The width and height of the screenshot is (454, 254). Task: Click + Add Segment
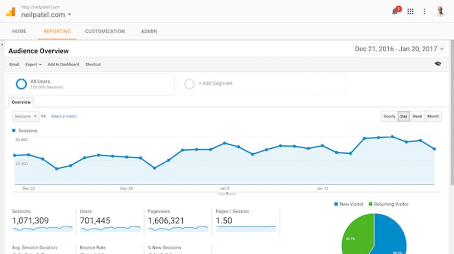click(215, 83)
